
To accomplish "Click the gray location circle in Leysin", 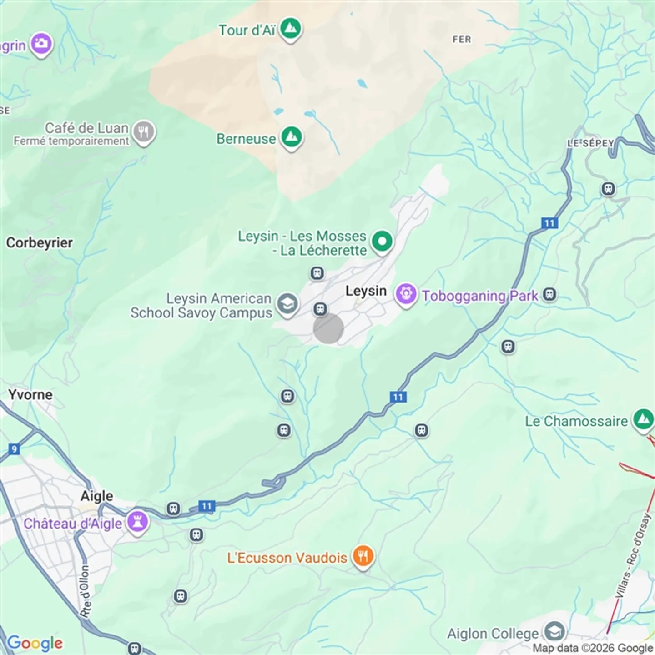I will pos(328,328).
